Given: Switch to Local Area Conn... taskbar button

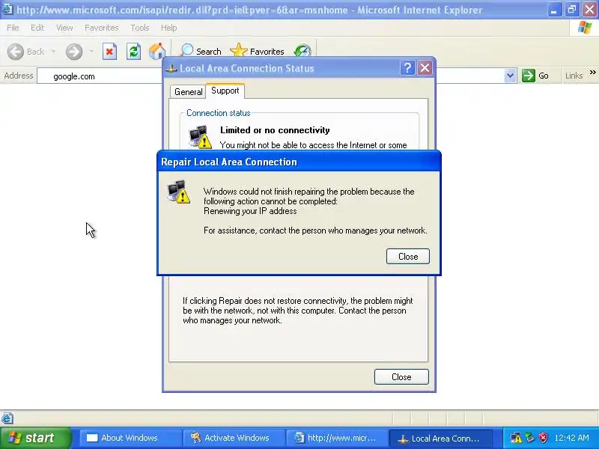Looking at the screenshot, I should [440, 438].
